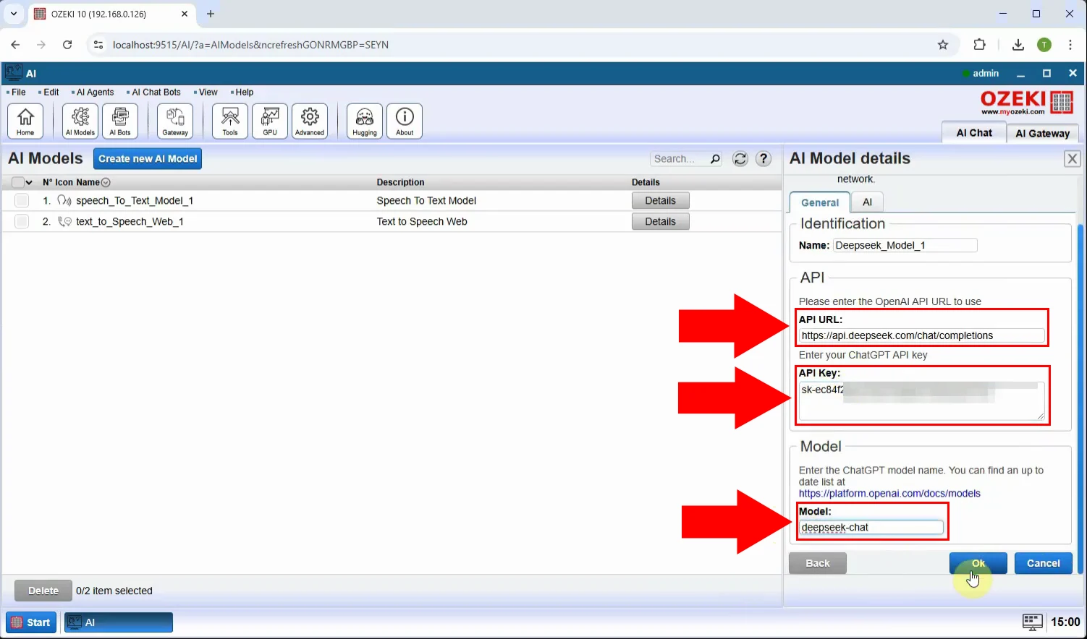This screenshot has height=639, width=1087.
Task: Open the browser profile avatar
Action: pos(1044,45)
